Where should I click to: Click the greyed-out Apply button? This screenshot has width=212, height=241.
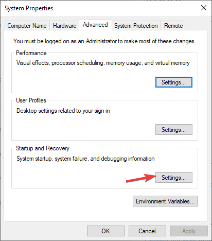(189, 231)
